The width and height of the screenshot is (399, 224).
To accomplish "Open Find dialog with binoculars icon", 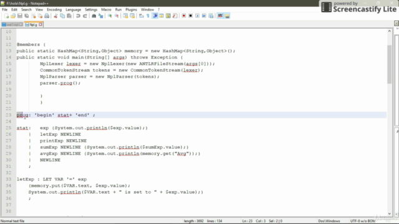I will point(94,16).
